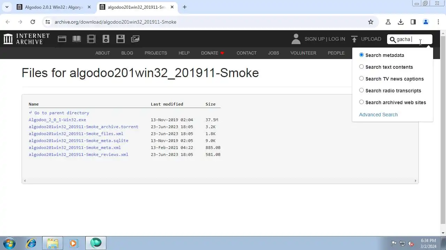Open the CONTACT menu item

click(x=246, y=53)
